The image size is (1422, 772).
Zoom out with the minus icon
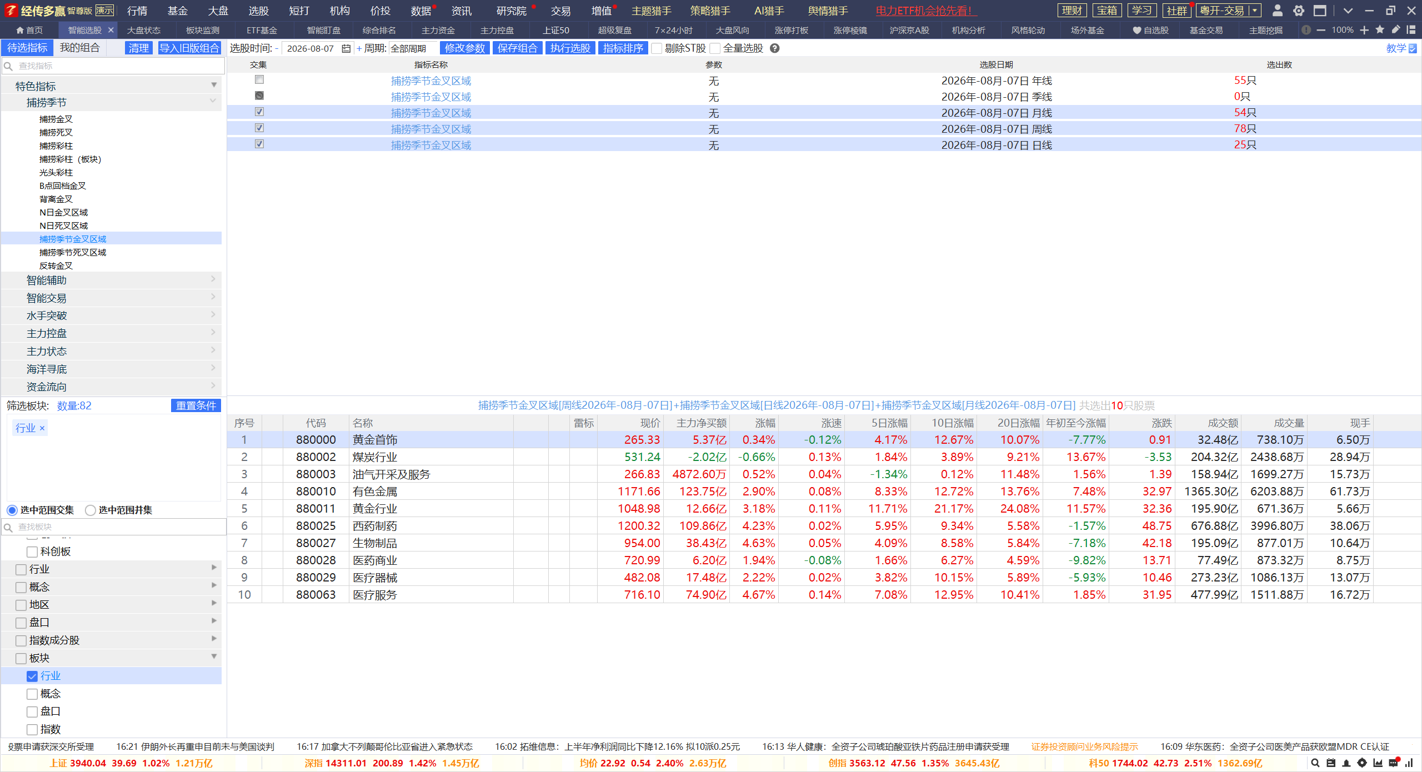coord(1321,30)
